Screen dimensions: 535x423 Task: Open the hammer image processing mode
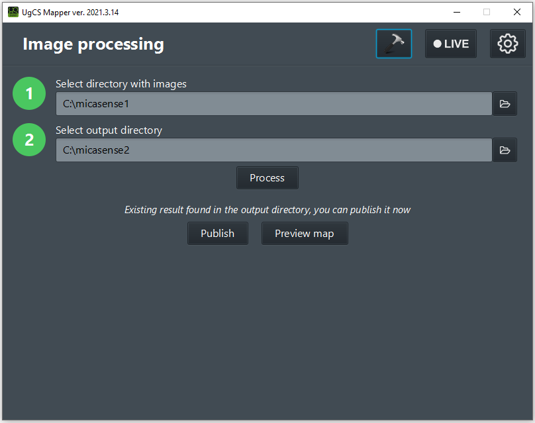394,44
